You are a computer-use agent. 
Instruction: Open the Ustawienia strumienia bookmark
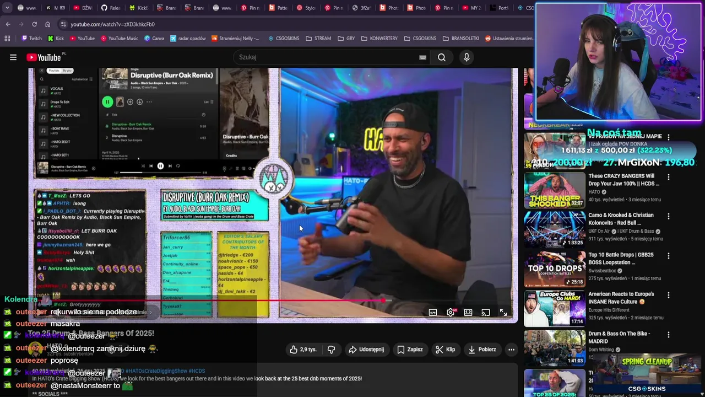click(509, 39)
